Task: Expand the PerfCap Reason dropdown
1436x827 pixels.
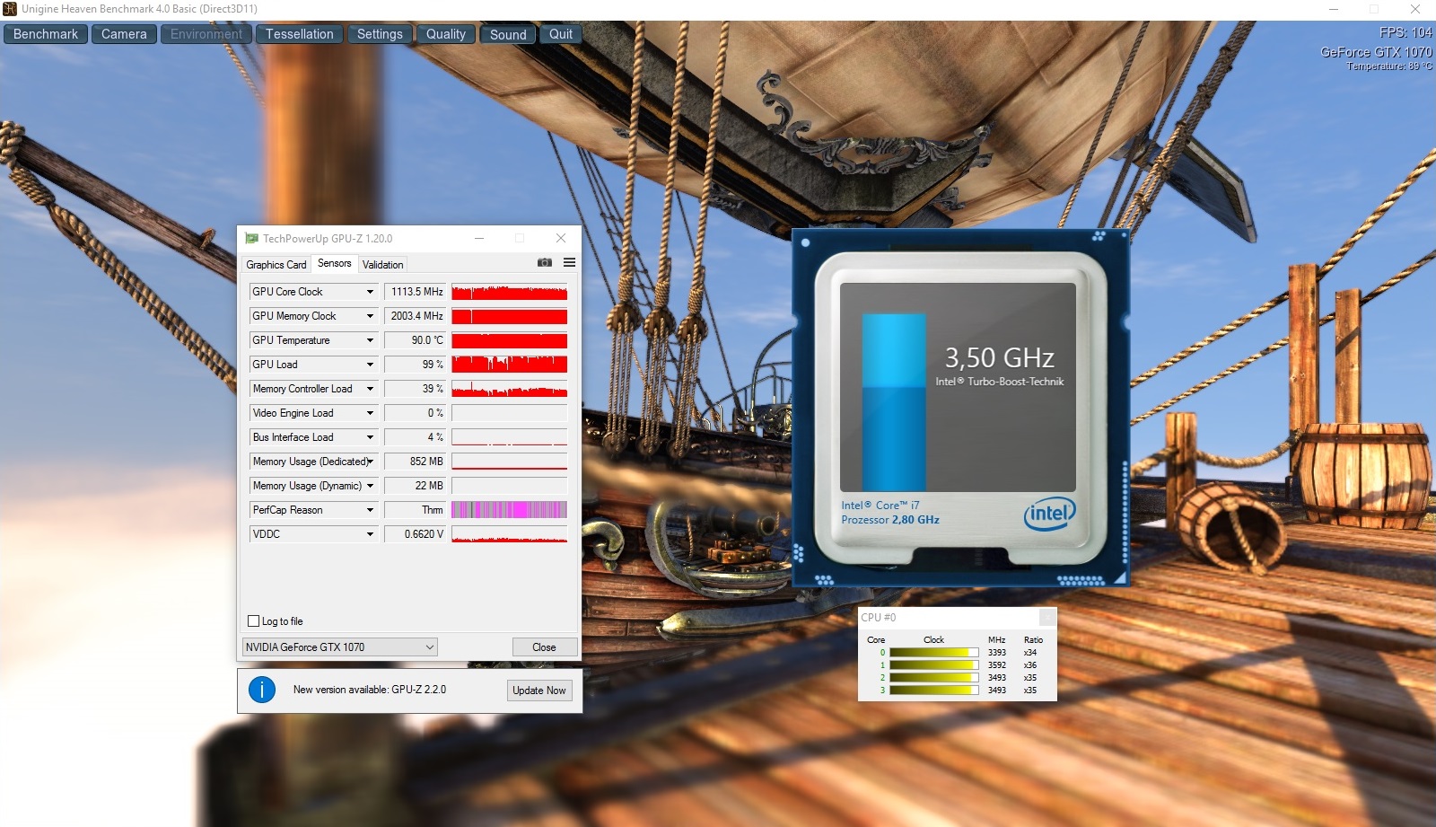Action: 370,510
